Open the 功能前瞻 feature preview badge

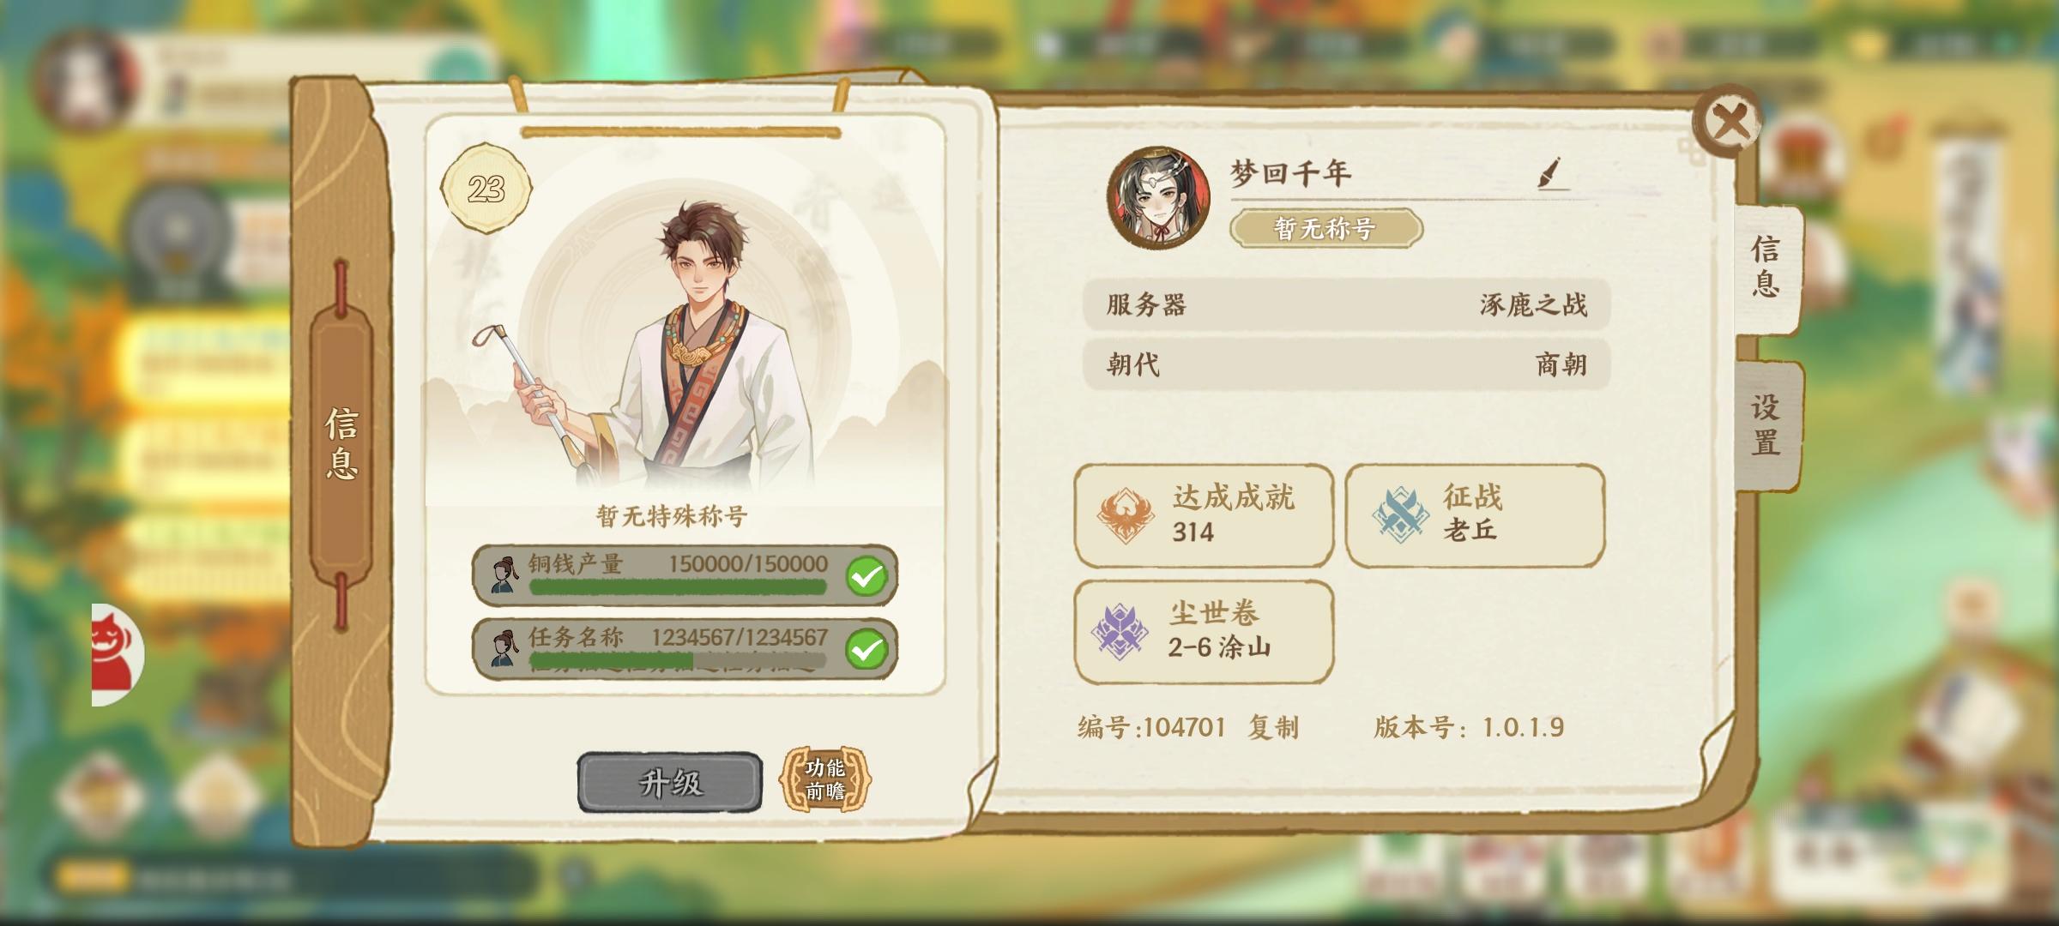coord(824,779)
